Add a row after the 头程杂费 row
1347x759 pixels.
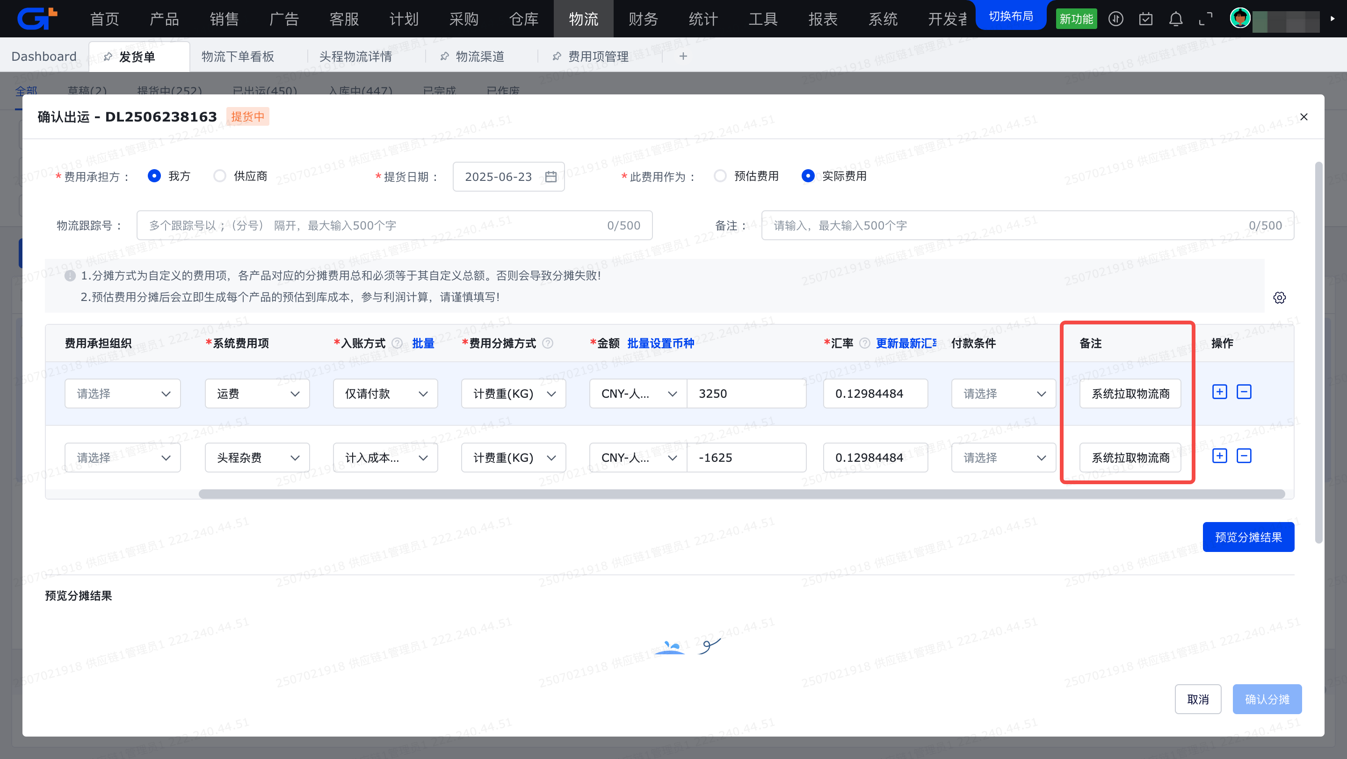[x=1219, y=456]
